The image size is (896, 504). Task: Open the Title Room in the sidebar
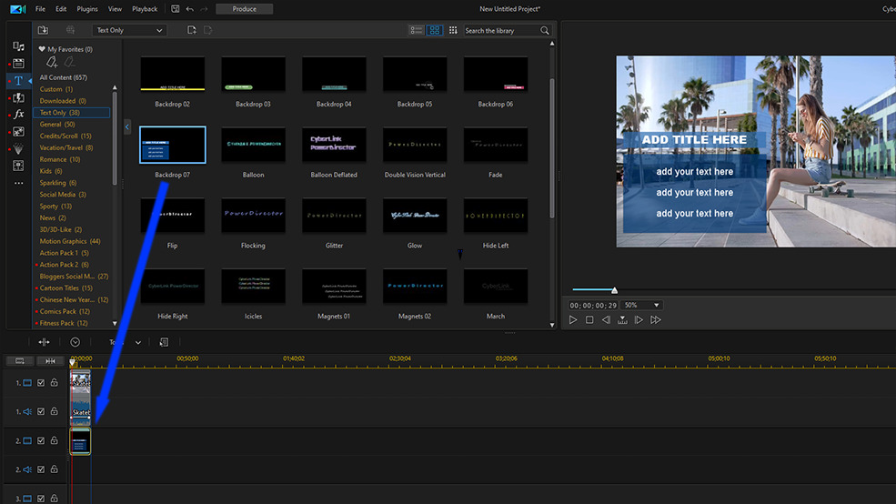point(19,81)
